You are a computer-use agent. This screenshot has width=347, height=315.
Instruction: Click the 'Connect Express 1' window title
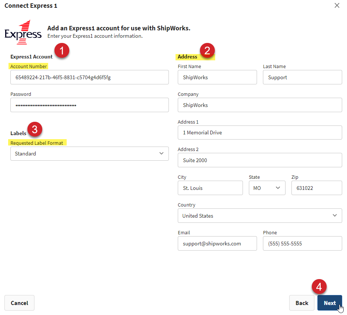click(31, 6)
